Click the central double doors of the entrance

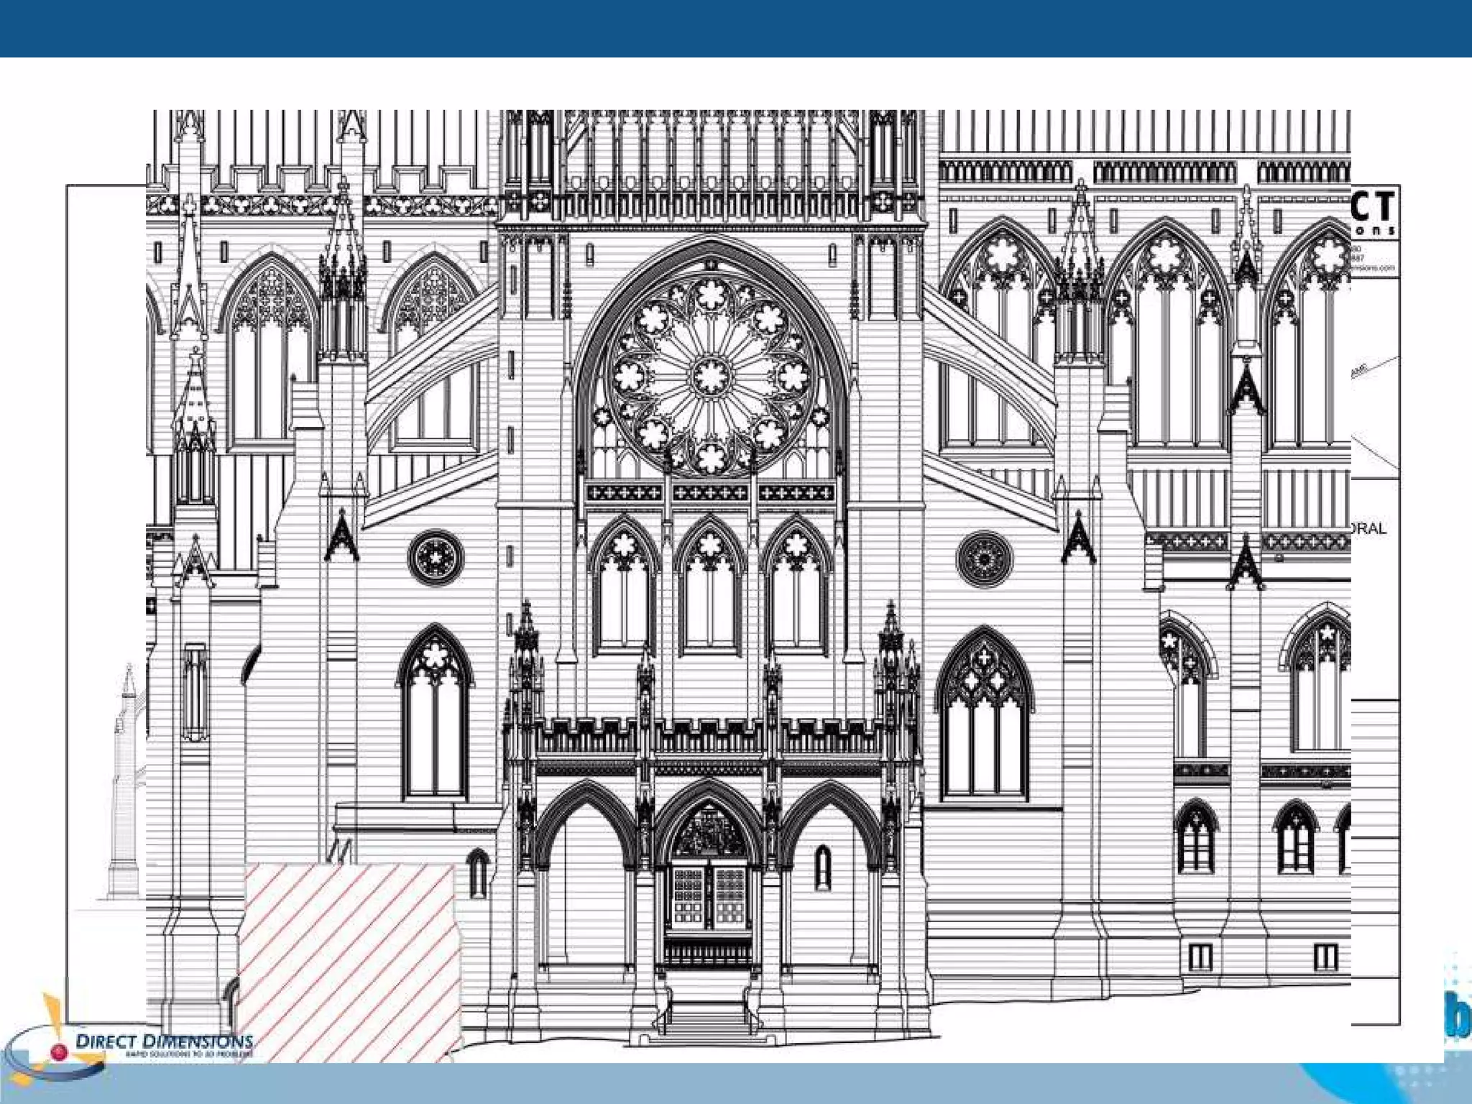tap(709, 896)
